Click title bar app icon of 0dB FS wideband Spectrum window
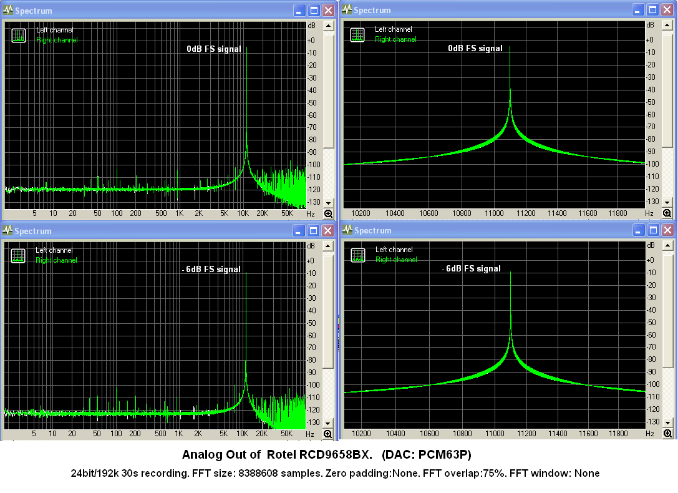 (x=7, y=10)
